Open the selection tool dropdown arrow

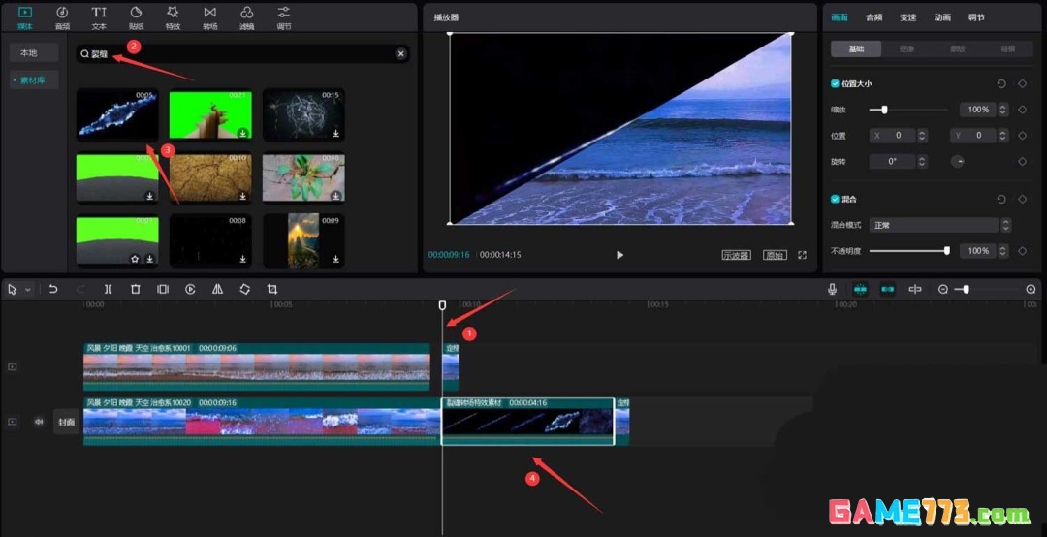tap(27, 289)
